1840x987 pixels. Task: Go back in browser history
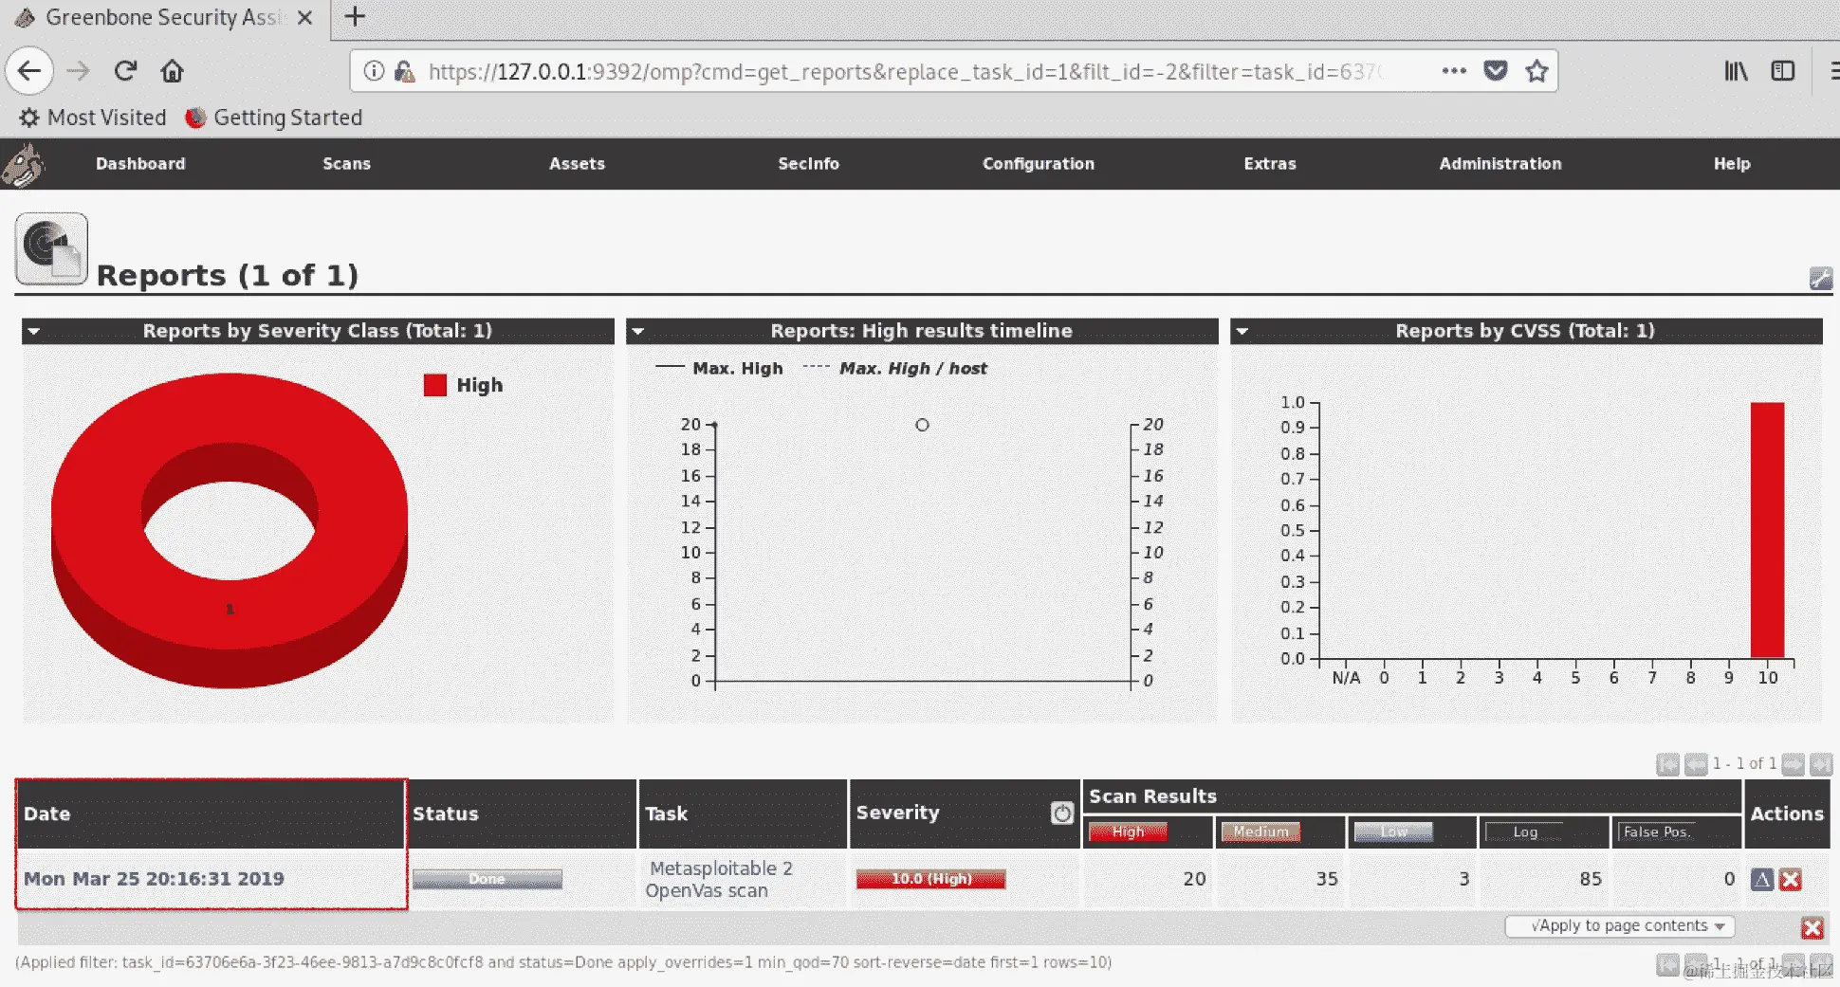(x=29, y=71)
